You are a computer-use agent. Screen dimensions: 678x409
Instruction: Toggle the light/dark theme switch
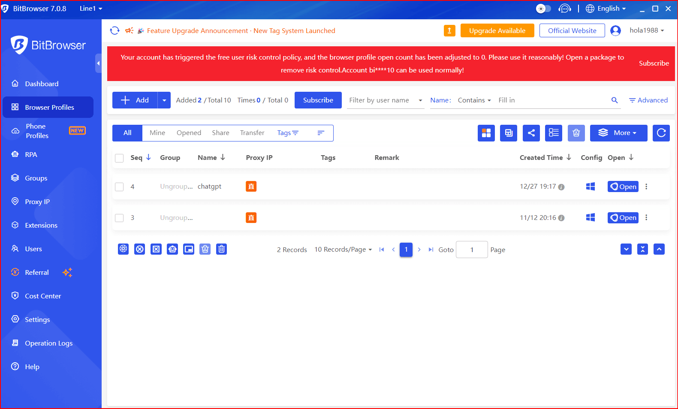point(543,9)
